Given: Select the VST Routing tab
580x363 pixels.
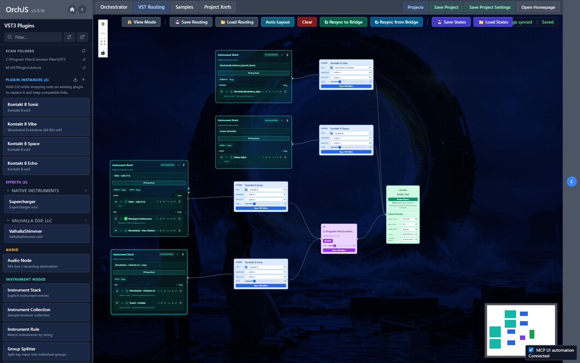Looking at the screenshot, I should (x=151, y=7).
